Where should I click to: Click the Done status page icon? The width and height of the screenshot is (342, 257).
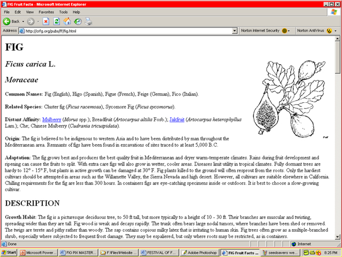tap(4, 244)
